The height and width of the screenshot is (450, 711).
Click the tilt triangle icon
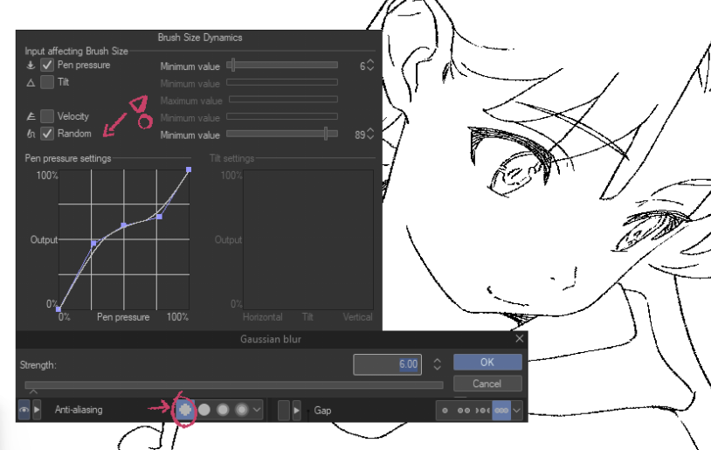tap(31, 82)
